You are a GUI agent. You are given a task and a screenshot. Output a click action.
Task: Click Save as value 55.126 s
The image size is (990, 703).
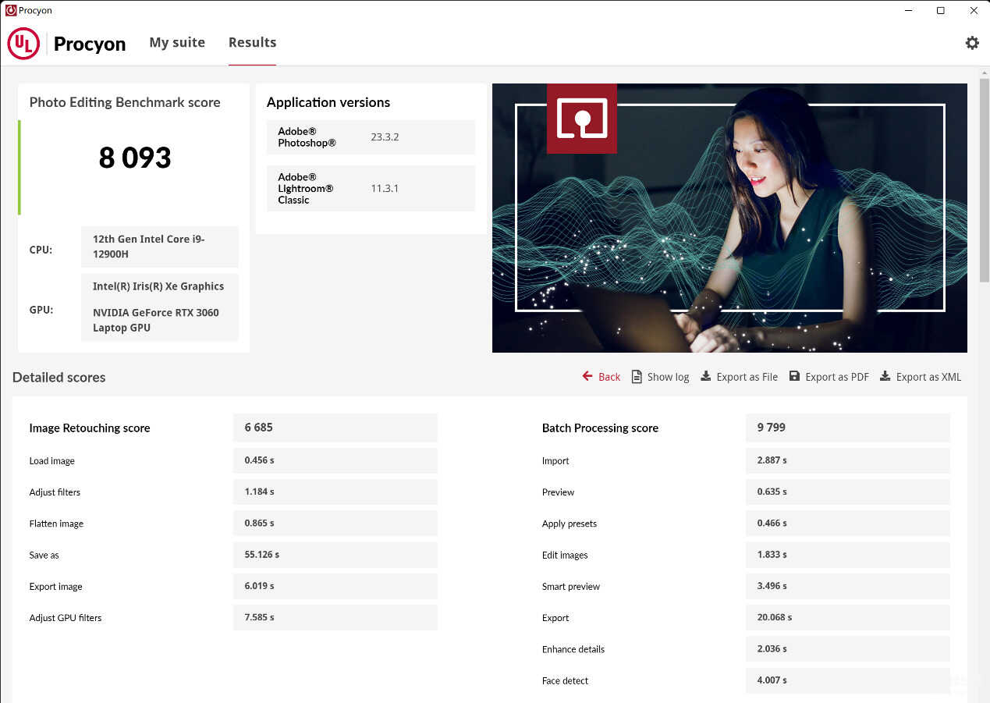point(335,555)
